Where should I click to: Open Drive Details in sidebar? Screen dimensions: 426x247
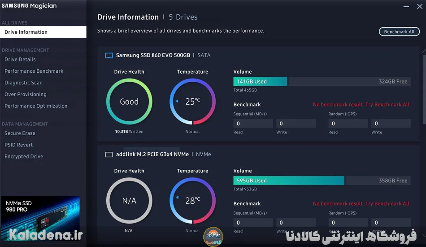point(20,59)
